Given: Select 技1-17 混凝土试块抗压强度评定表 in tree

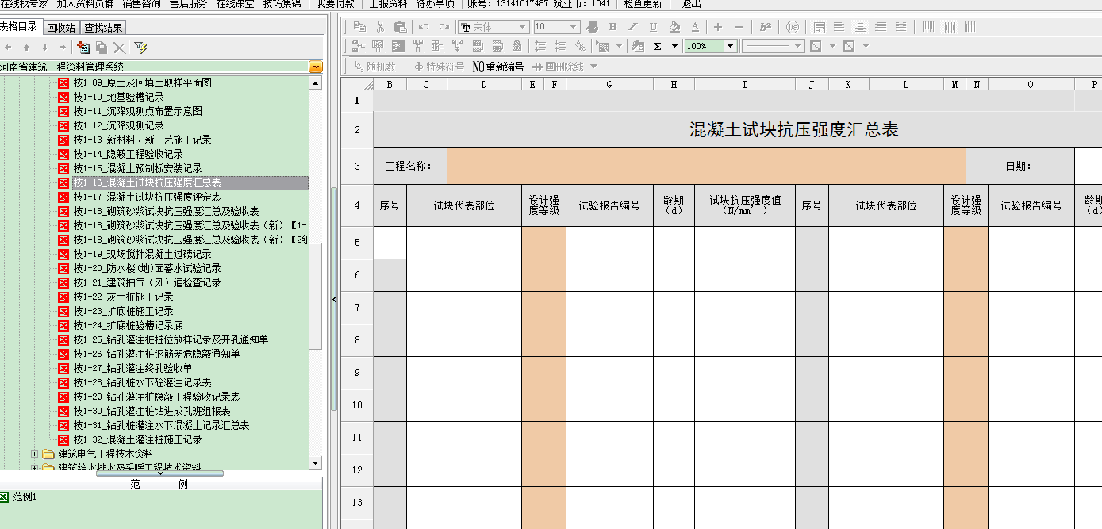Looking at the screenshot, I should (147, 197).
